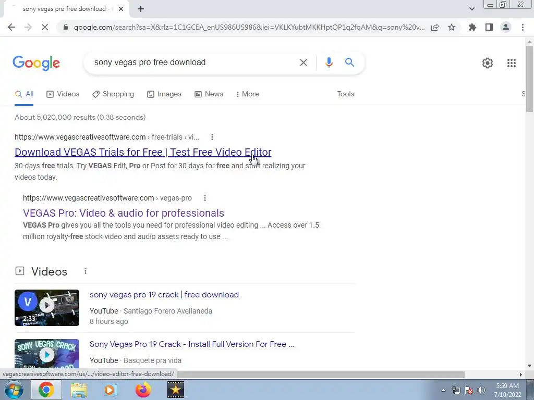Open the Google apps grid
This screenshot has width=534, height=400.
pyautogui.click(x=511, y=63)
